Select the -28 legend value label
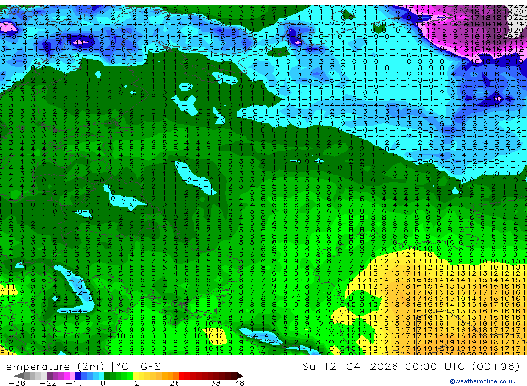 pyautogui.click(x=17, y=383)
